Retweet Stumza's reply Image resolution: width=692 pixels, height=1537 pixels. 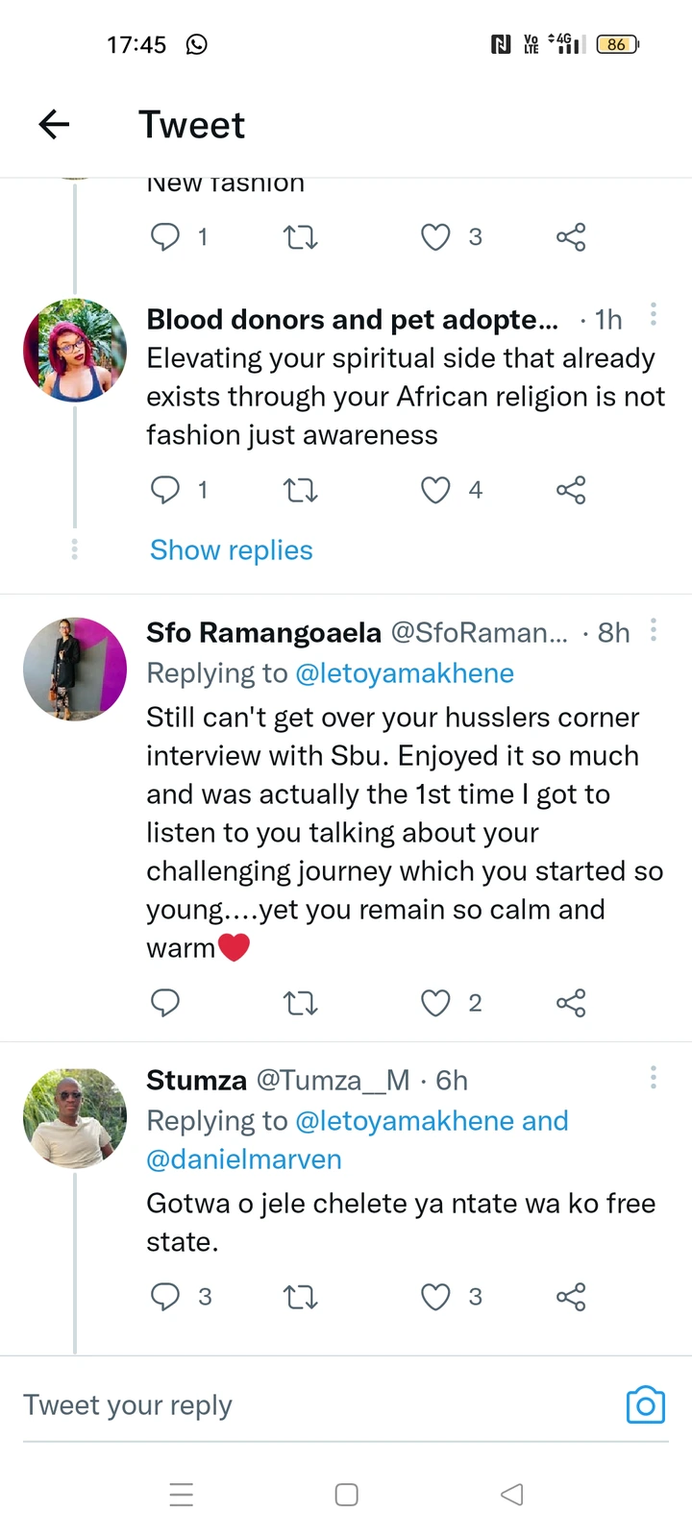click(301, 1297)
